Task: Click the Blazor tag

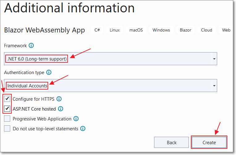Action: click(x=185, y=30)
